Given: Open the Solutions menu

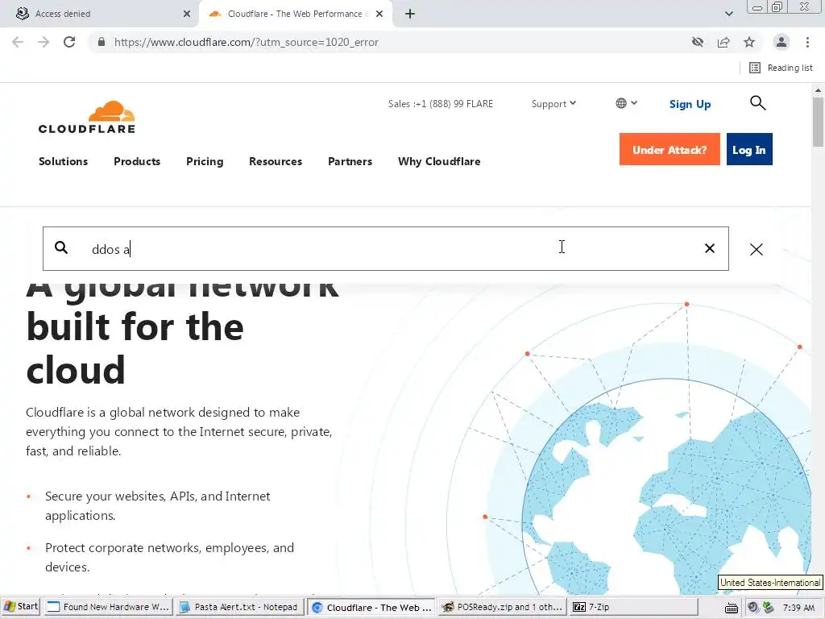Looking at the screenshot, I should 63,161.
